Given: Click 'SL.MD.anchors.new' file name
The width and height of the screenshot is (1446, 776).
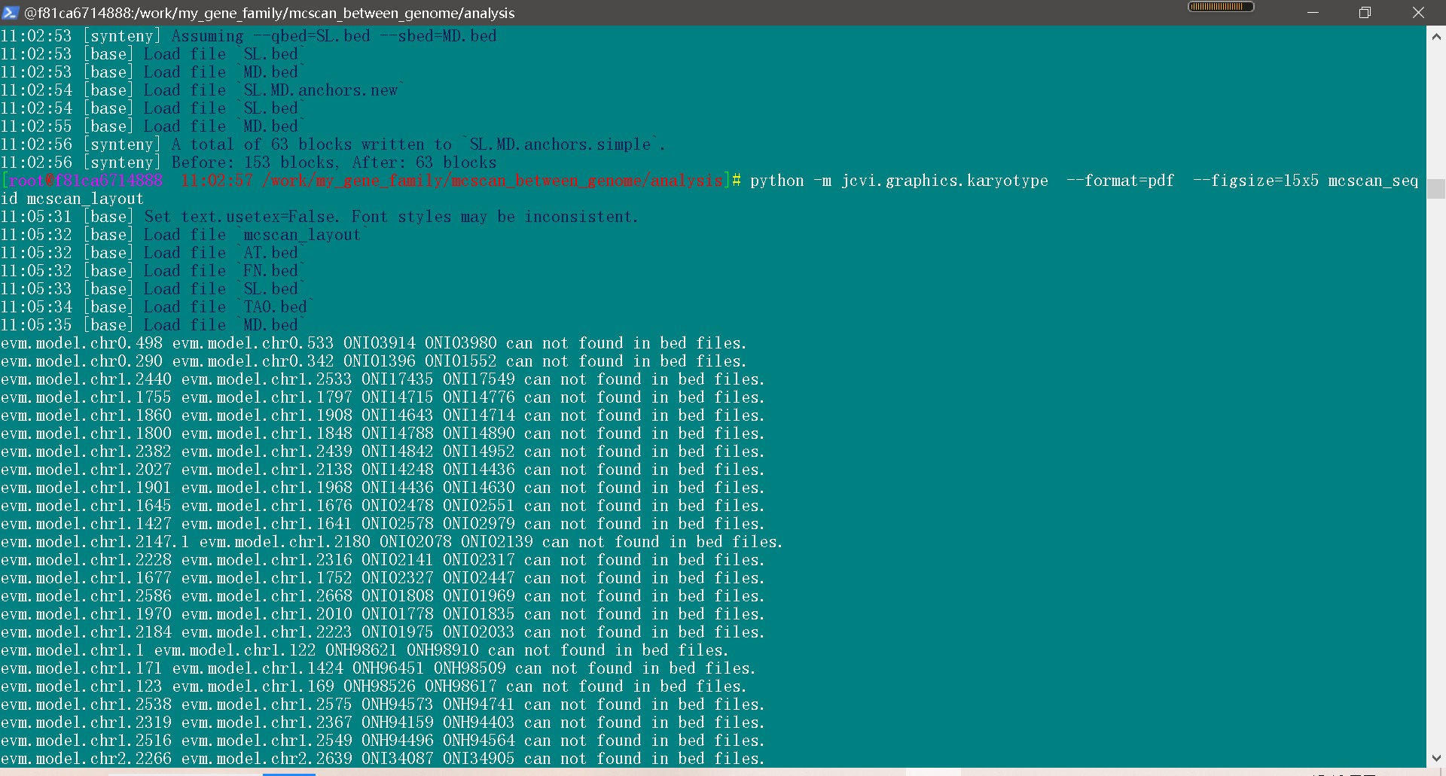Looking at the screenshot, I should click(x=321, y=90).
